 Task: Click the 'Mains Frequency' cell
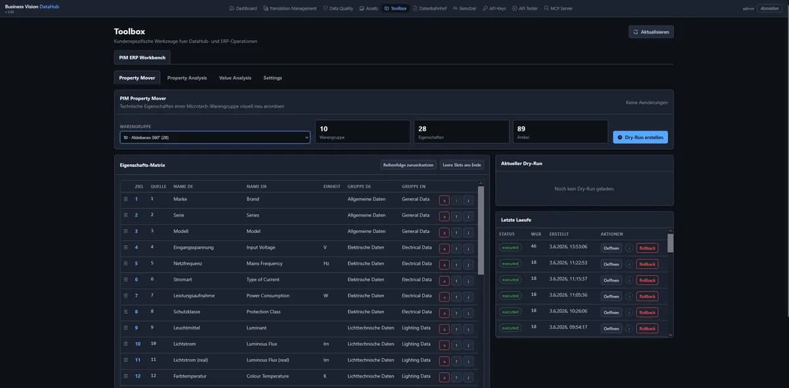coord(264,263)
